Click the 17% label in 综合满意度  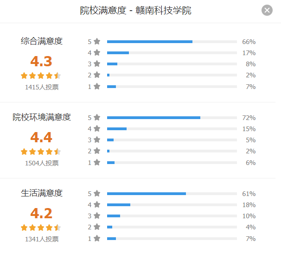(249, 53)
